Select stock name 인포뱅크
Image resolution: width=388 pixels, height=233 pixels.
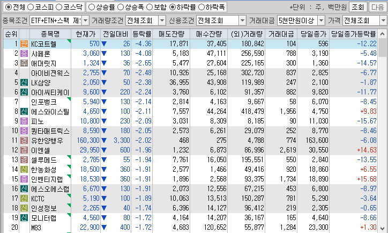[43, 102]
